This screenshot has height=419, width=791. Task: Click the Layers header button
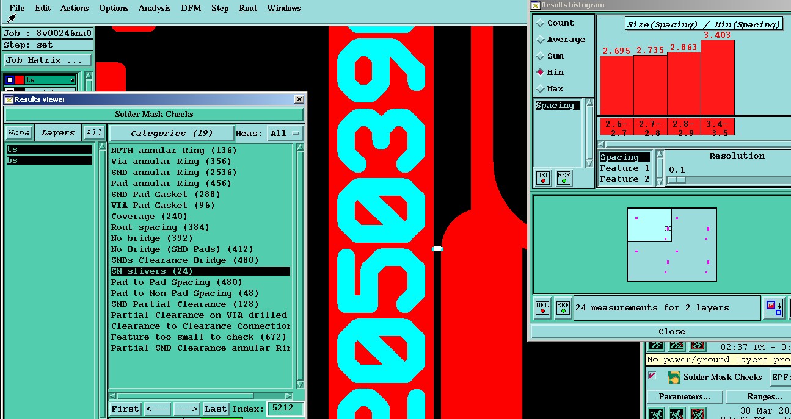point(57,132)
